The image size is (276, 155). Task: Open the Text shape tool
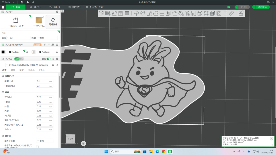187,13
